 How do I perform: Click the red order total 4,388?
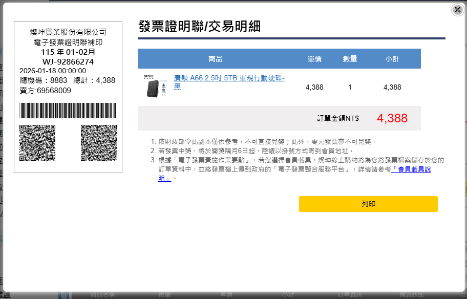tap(392, 118)
